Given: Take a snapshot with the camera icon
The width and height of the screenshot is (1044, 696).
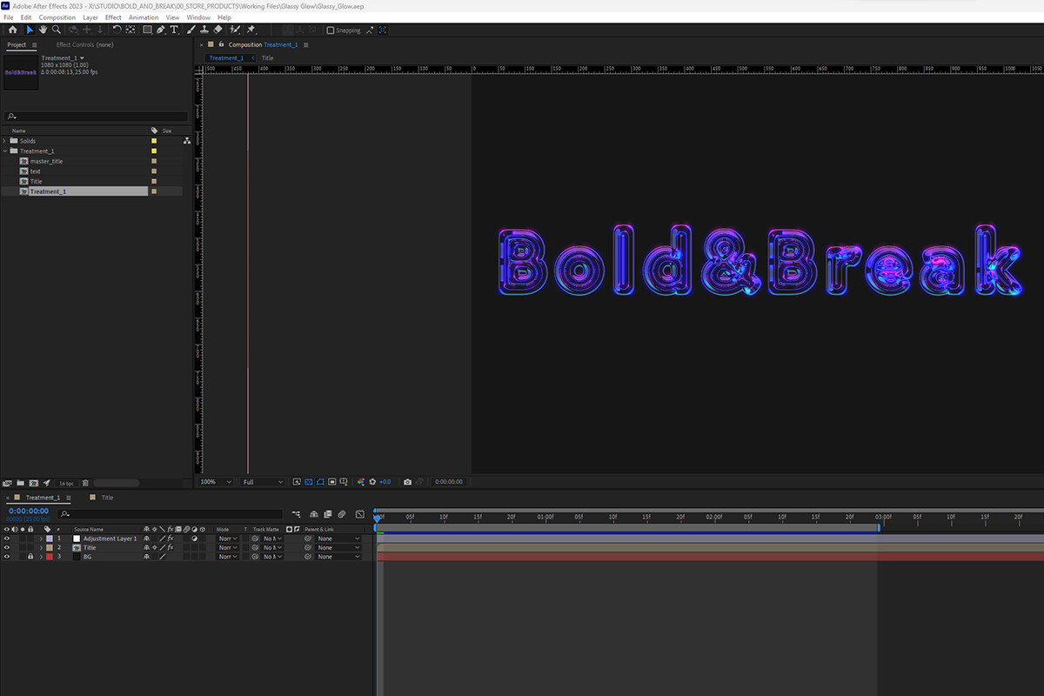Looking at the screenshot, I should (x=407, y=481).
